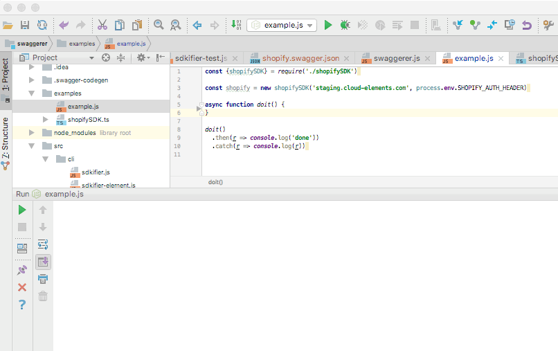Synchronize files using the refresh icon
The image size is (558, 351).
(x=42, y=25)
